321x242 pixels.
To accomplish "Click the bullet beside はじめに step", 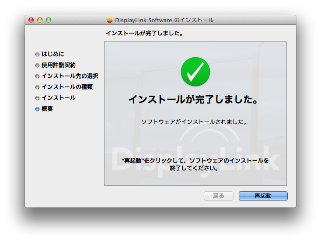I will [37, 55].
